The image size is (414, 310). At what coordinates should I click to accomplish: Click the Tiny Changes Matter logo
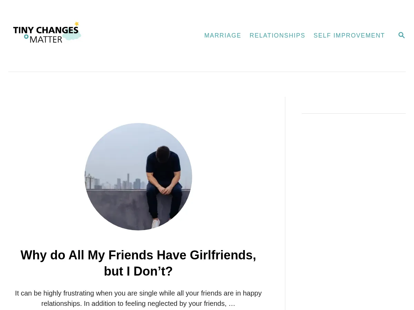47,32
